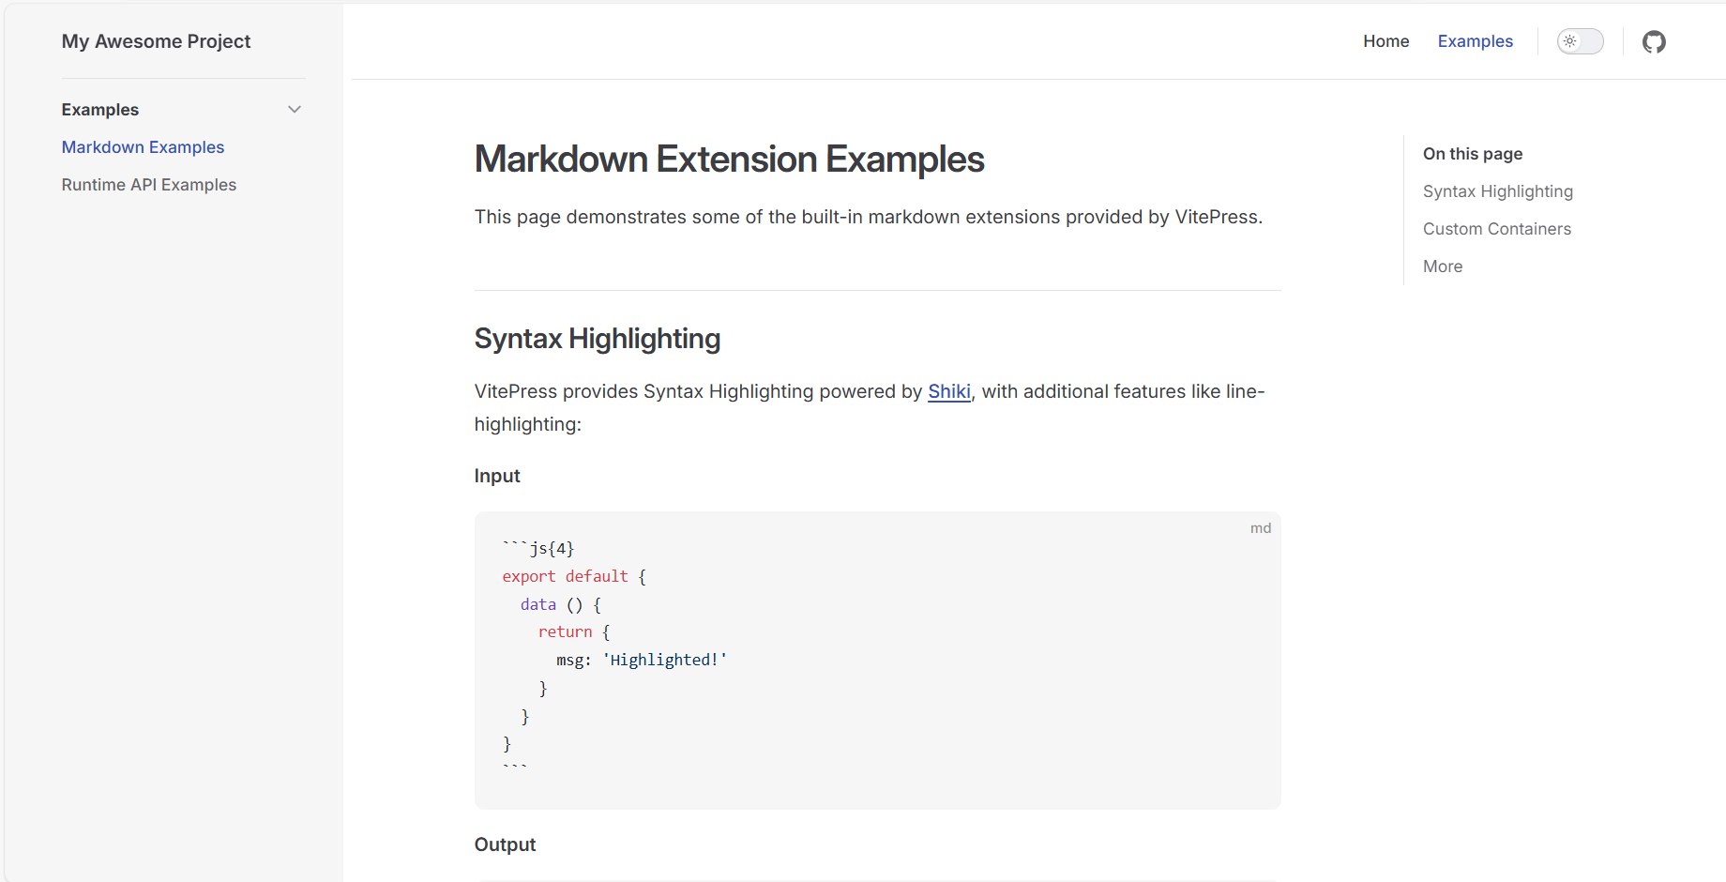Image resolution: width=1726 pixels, height=882 pixels.
Task: Jump to Syntax Highlighting in outline
Action: point(1497,191)
